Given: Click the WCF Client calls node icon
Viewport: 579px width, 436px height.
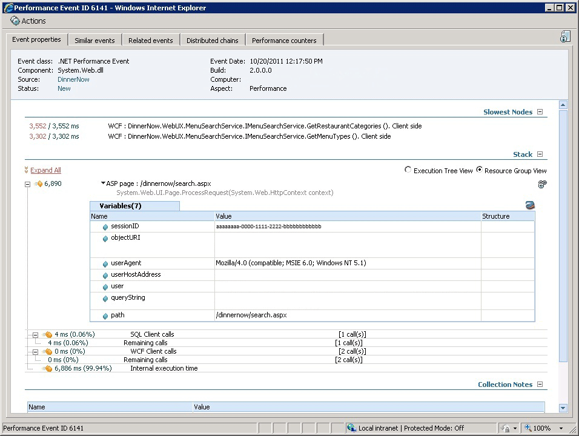Looking at the screenshot, I should (47, 351).
